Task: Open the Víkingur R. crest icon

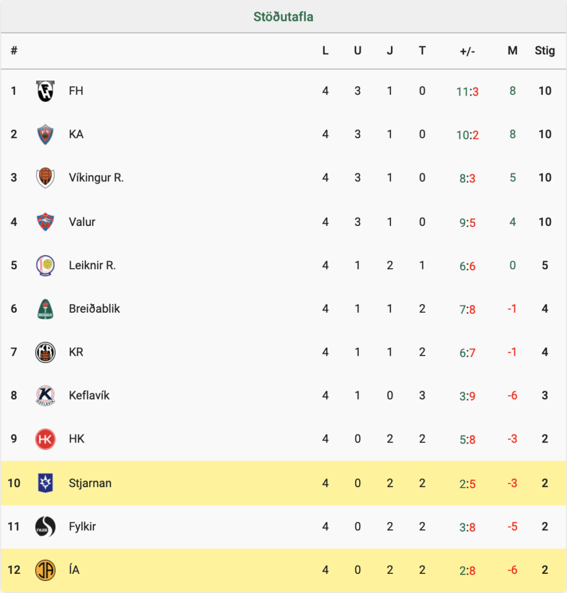Action: click(x=45, y=178)
